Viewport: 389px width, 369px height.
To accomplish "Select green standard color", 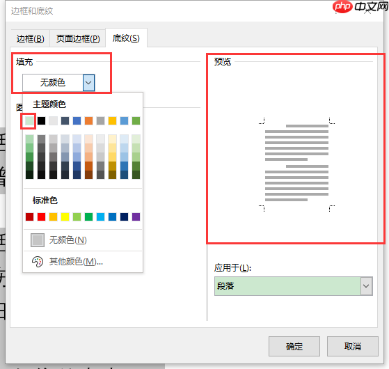I will [x=88, y=217].
